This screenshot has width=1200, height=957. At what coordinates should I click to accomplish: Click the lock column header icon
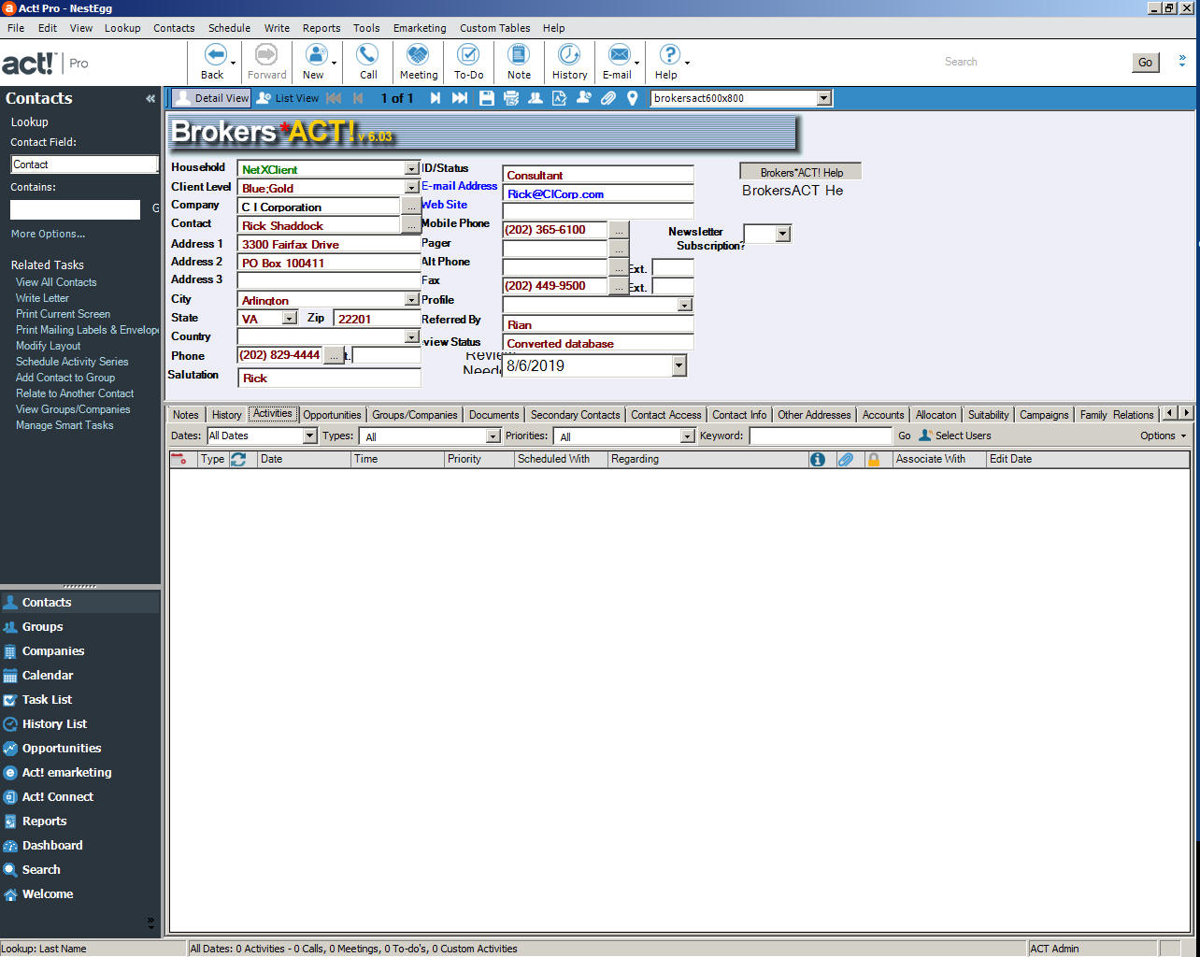pos(874,459)
